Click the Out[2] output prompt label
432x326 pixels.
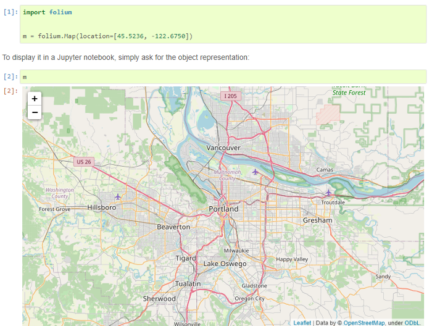point(10,91)
